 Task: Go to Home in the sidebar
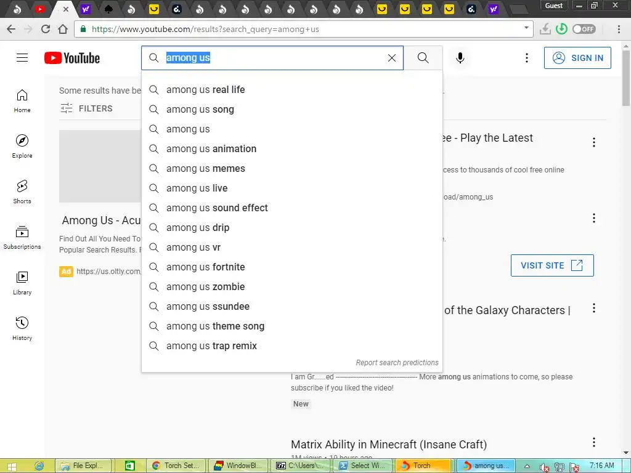click(x=22, y=100)
